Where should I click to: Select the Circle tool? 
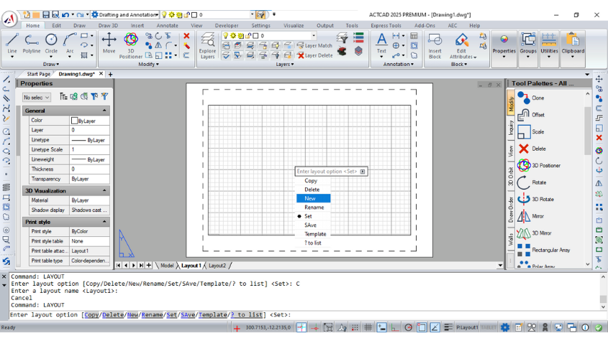coord(51,43)
